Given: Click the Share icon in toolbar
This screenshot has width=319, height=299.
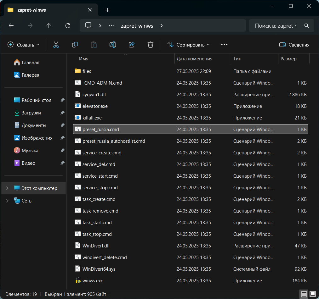Looking at the screenshot, I should pyautogui.click(x=132, y=45).
